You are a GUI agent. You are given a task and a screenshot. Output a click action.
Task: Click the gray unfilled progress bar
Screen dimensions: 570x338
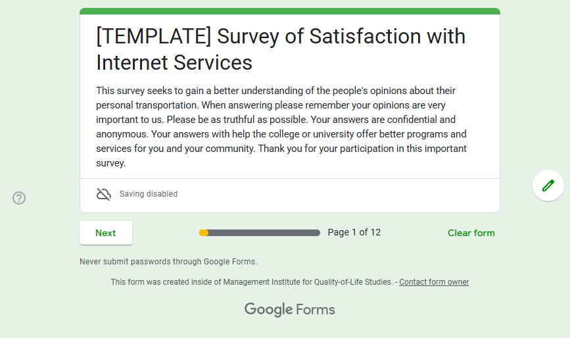[x=263, y=233]
